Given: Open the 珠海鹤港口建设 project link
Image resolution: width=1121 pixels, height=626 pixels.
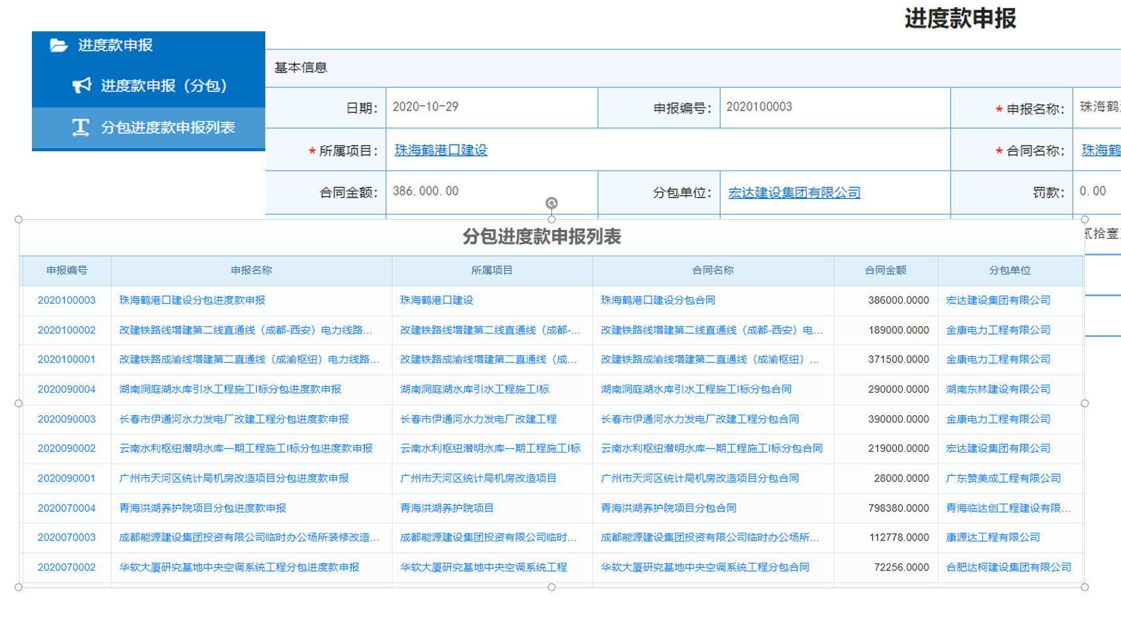Looking at the screenshot, I should tap(441, 150).
